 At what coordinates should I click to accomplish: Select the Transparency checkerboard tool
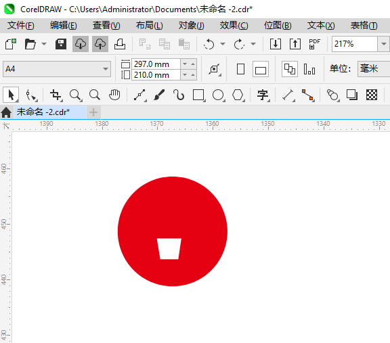(x=372, y=95)
